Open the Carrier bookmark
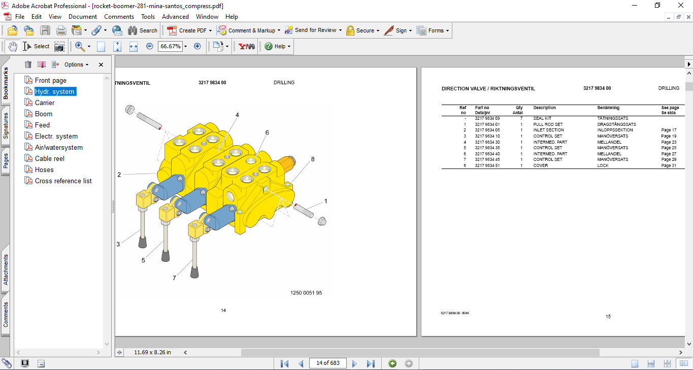693x370 pixels. [x=45, y=103]
